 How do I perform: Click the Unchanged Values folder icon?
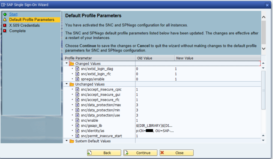coord(72,84)
